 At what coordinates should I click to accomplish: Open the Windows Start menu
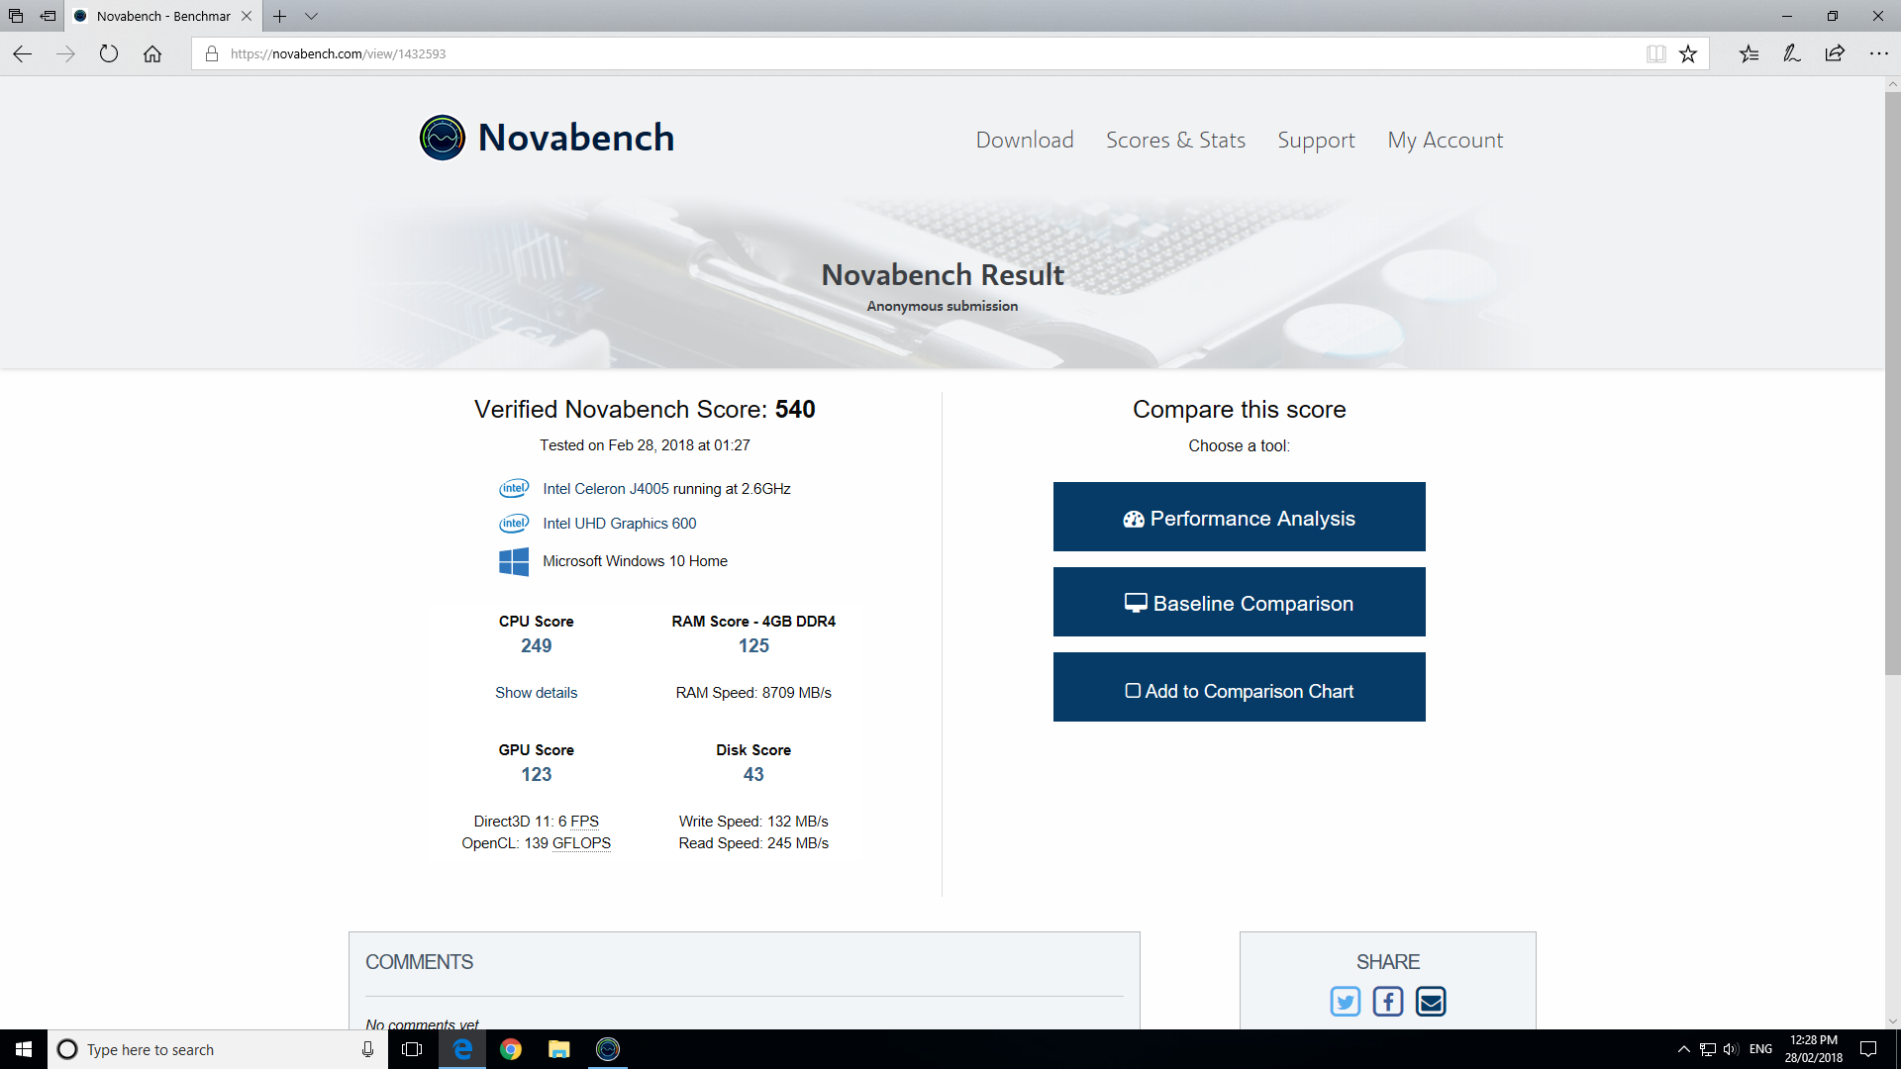pyautogui.click(x=24, y=1049)
